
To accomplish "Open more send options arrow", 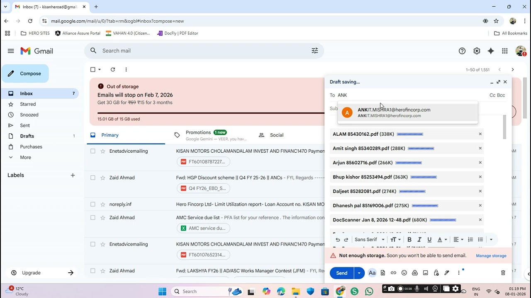I will pyautogui.click(x=359, y=273).
